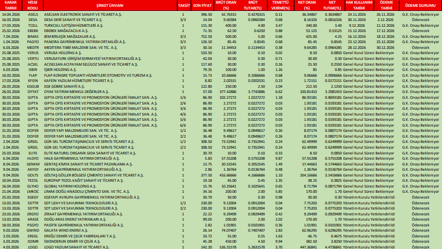This screenshot has width=442, height=249.
Task: Click the OYYAT stock code cell
Action: coord(33,91)
